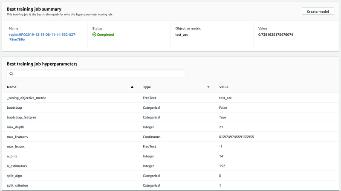Click the magnifying glass search icon
The image size is (341, 191).
click(x=12, y=74)
